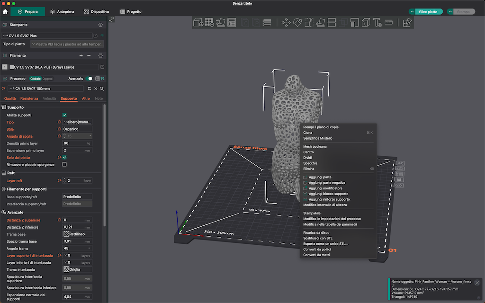Image resolution: width=485 pixels, height=303 pixels.
Task: Uncheck the Solo dal piatto checkbox
Action: click(64, 157)
